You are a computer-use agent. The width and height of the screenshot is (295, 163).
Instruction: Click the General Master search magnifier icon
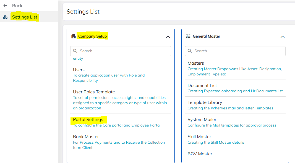pos(190,51)
